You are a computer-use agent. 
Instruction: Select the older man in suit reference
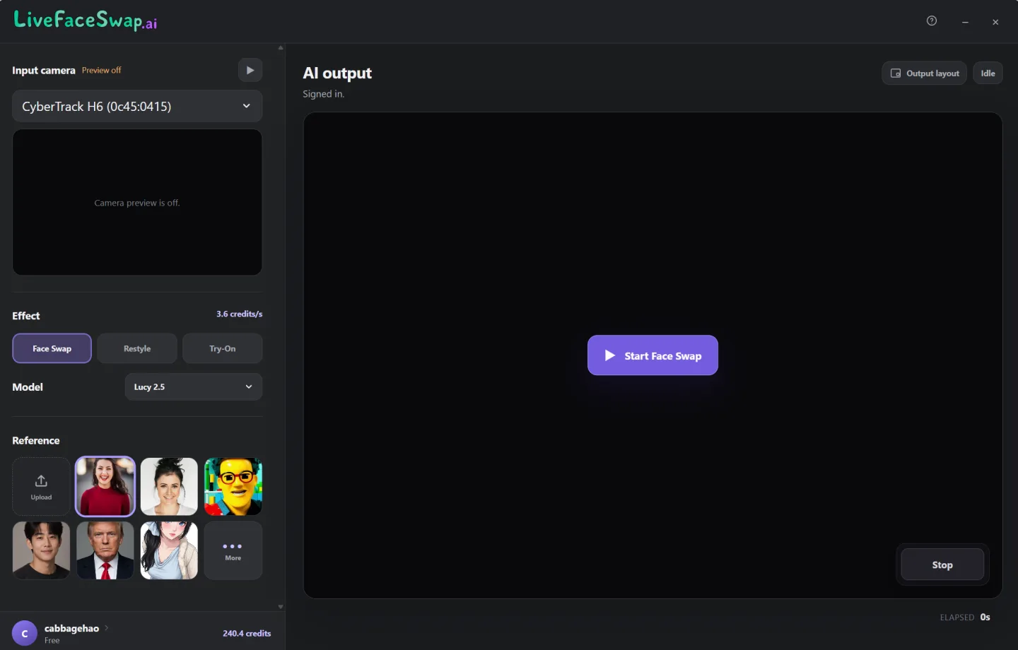[x=105, y=550]
